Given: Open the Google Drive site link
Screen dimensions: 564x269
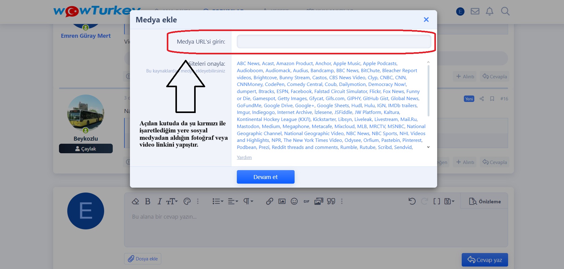Looking at the screenshot, I should [x=278, y=105].
